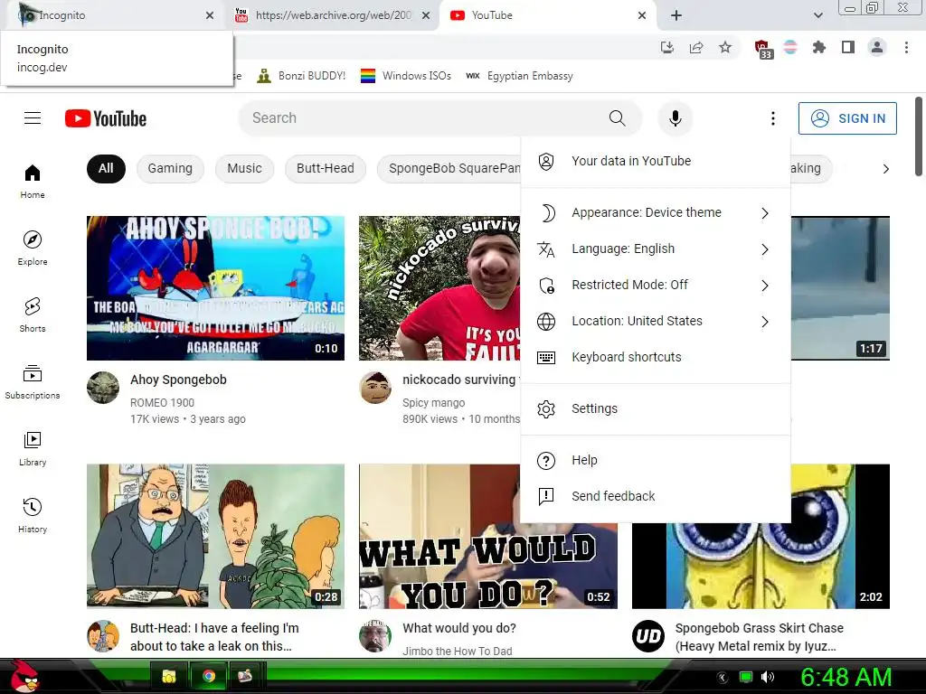Click the SIGN IN button
This screenshot has width=926, height=694.
point(847,118)
